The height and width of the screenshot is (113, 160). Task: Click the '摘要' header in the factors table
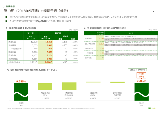tap(131, 33)
